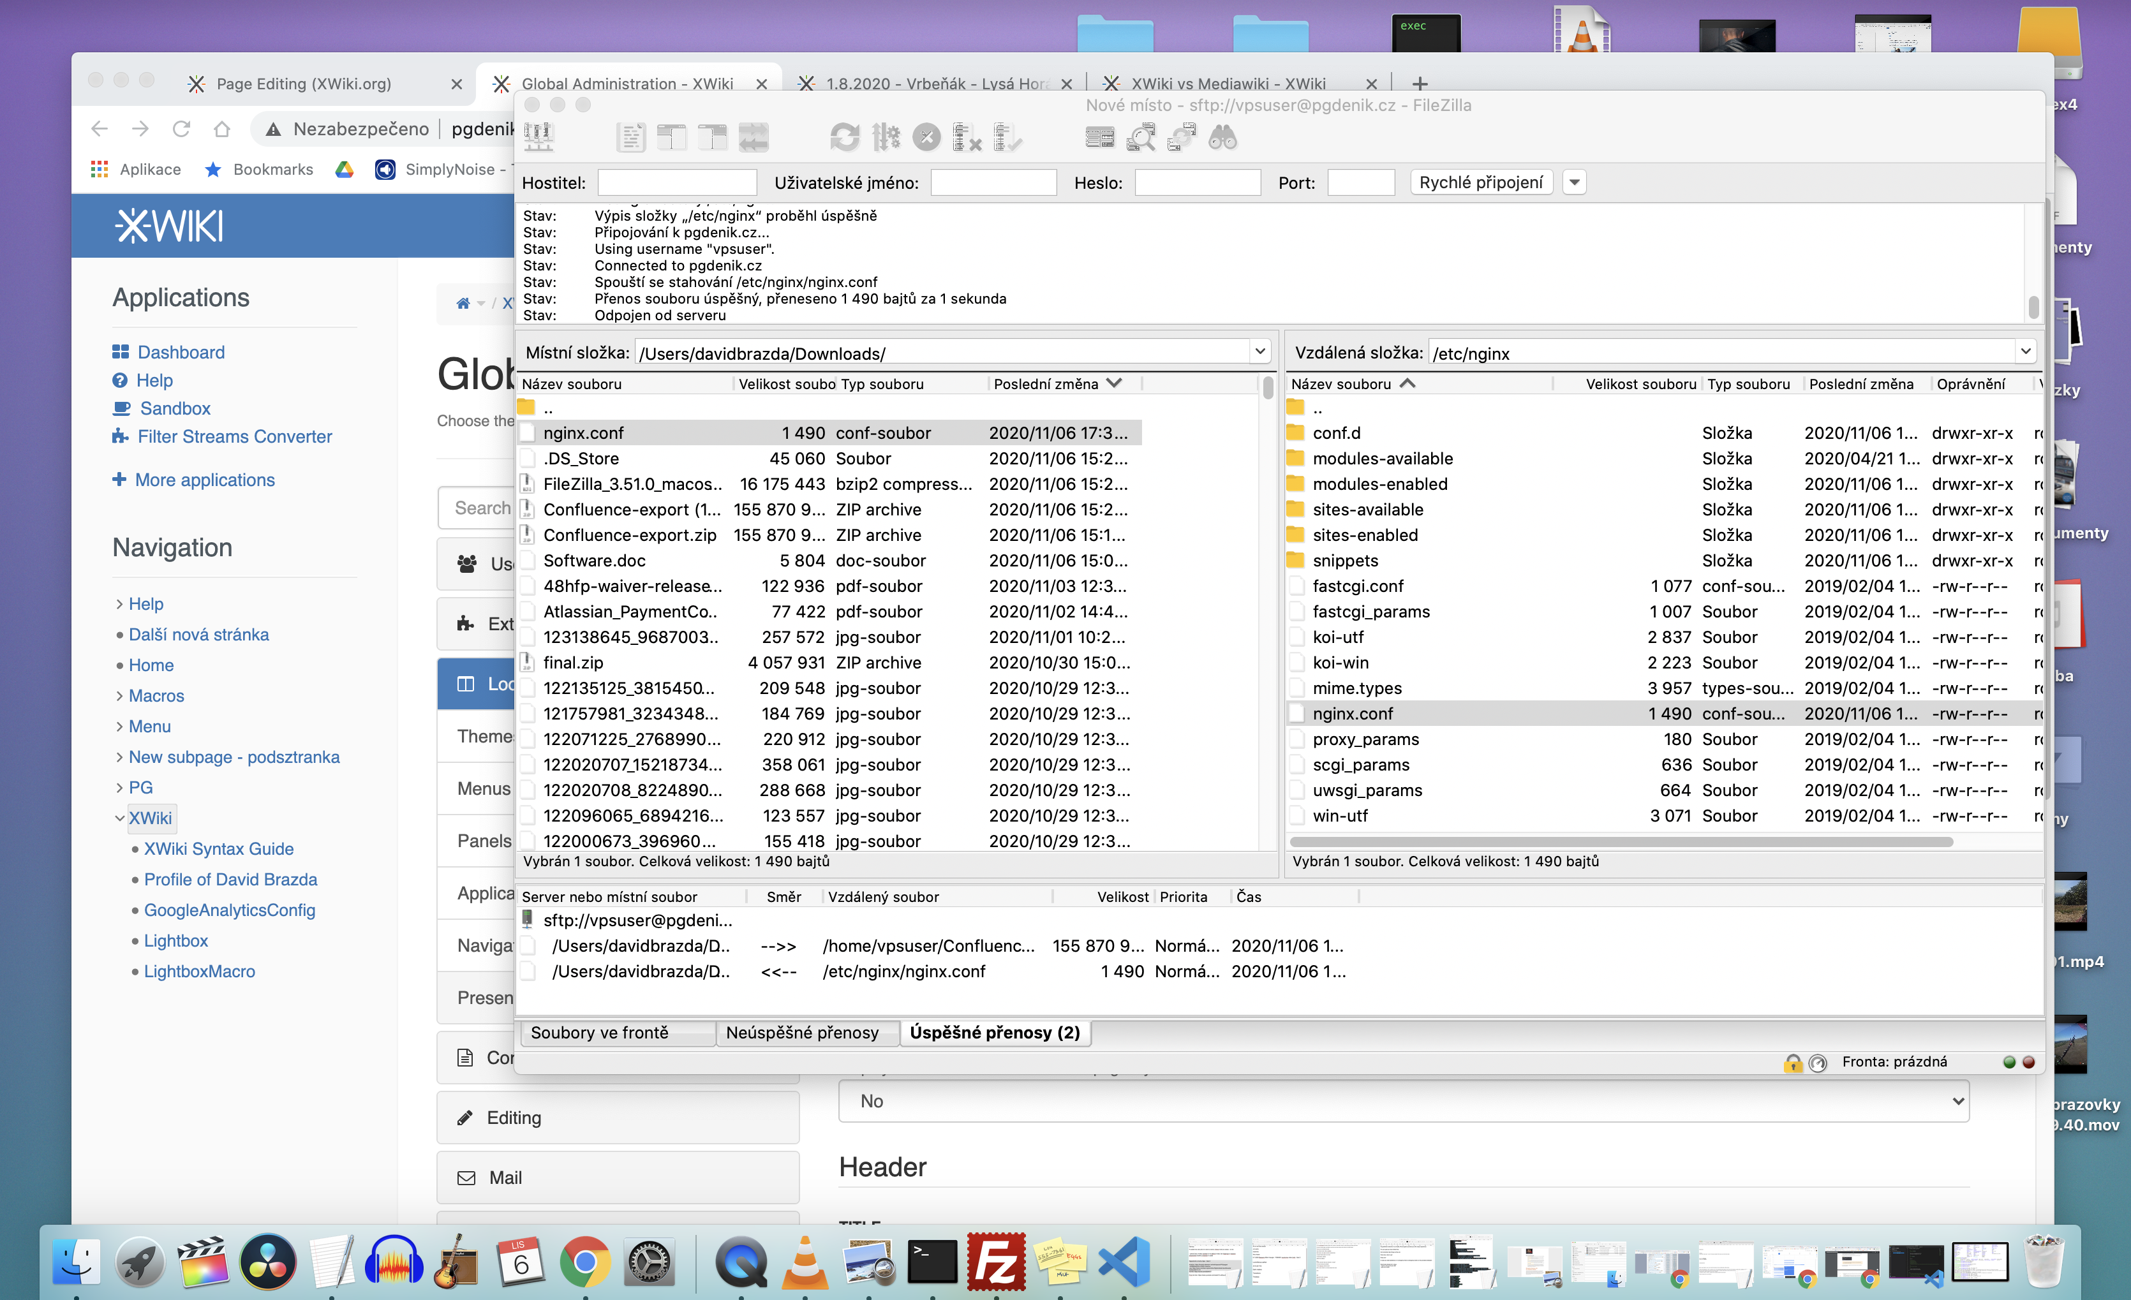The image size is (2131, 1300).
Task: Open recursive file search binoculars icon
Action: pos(1222,137)
